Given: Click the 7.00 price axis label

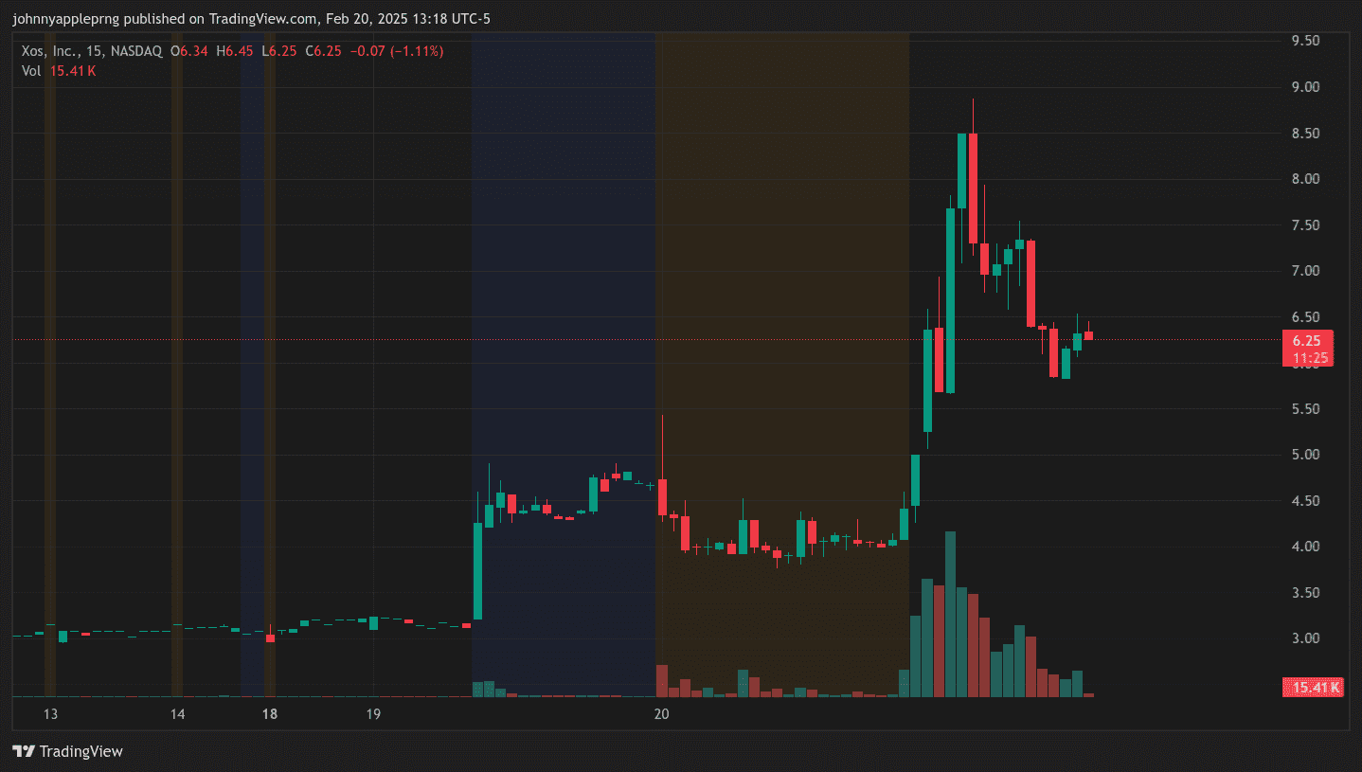Looking at the screenshot, I should coord(1306,271).
